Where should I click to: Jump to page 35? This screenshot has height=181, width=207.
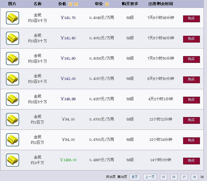coord(164,177)
